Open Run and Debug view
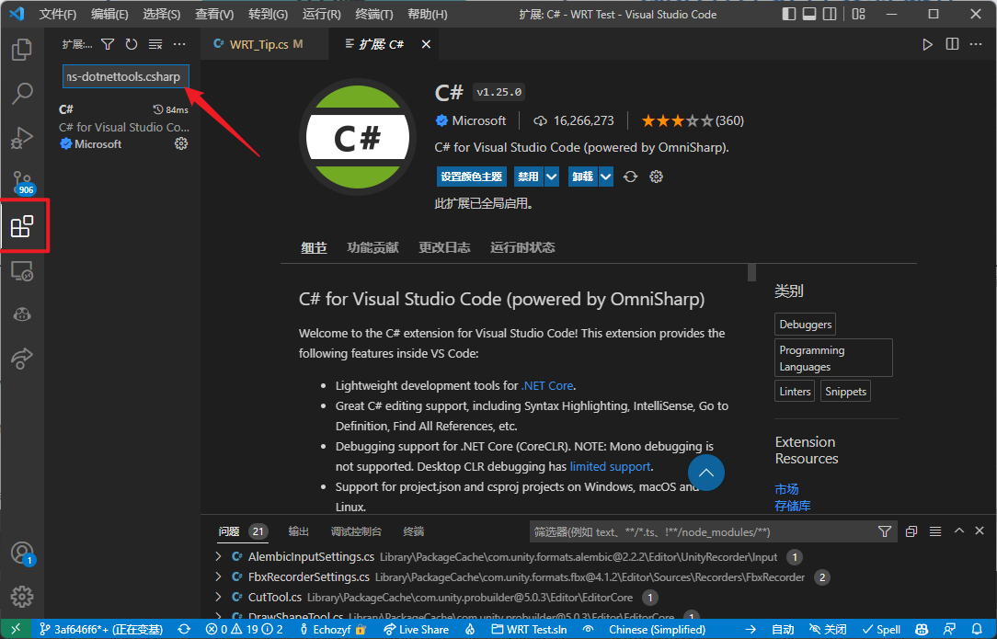 pyautogui.click(x=22, y=137)
